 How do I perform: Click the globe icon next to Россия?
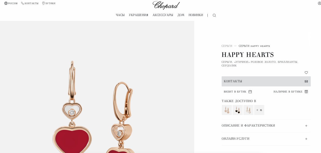click(x=6, y=3)
